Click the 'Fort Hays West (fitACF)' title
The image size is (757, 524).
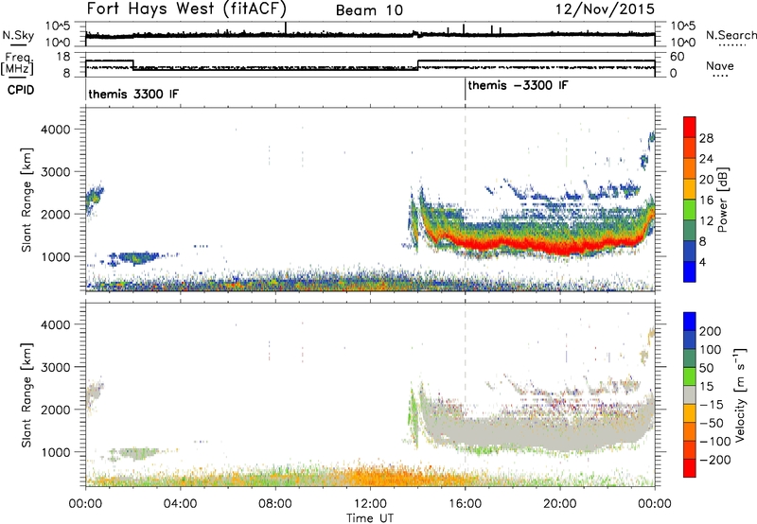coord(186,9)
